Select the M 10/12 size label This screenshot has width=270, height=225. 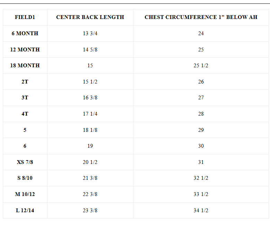pyautogui.click(x=25, y=194)
